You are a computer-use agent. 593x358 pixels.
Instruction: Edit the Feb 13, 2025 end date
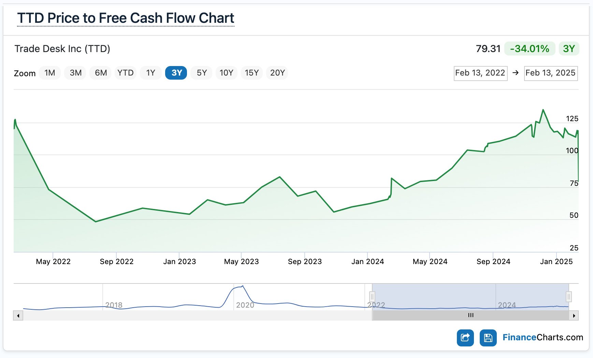[550, 73]
